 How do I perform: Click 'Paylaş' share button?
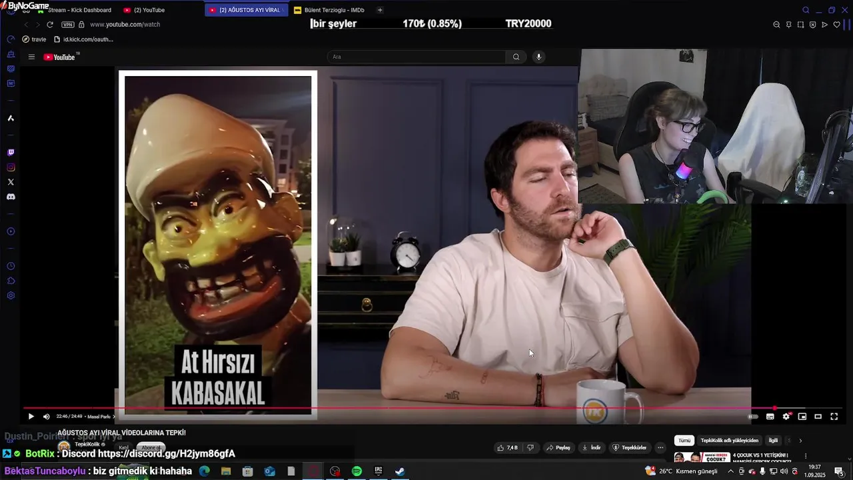click(x=559, y=448)
